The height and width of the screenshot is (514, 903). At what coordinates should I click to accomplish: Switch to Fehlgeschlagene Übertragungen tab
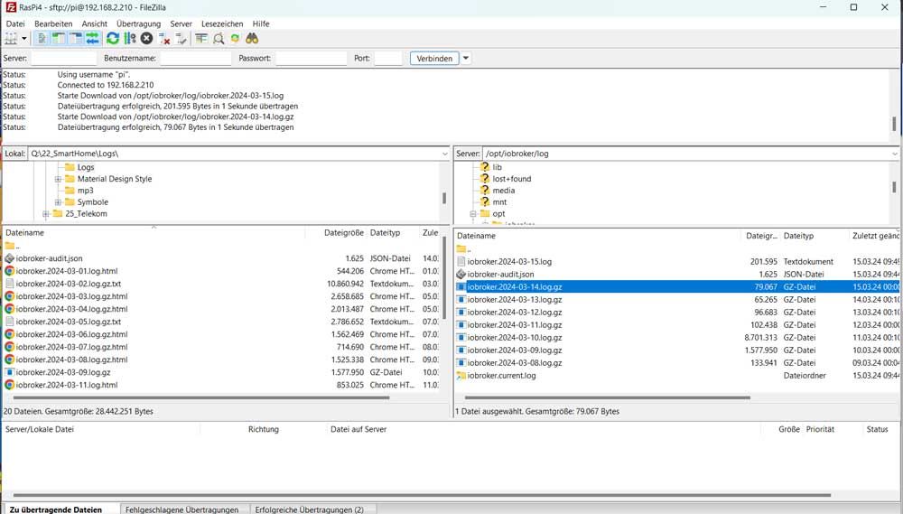[182, 509]
